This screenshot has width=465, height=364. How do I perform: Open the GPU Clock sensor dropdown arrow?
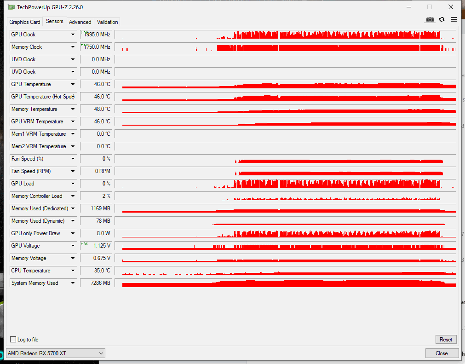pos(73,35)
